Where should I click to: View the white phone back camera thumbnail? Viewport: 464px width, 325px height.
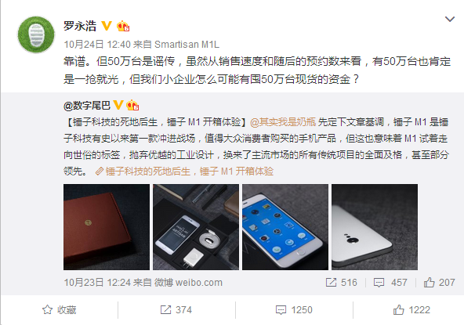[375, 227]
